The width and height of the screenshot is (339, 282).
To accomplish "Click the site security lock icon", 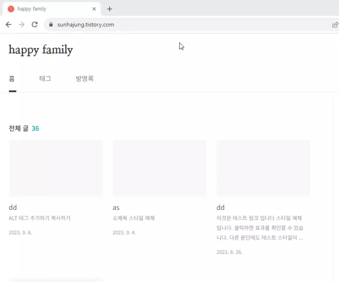I will [x=51, y=25].
